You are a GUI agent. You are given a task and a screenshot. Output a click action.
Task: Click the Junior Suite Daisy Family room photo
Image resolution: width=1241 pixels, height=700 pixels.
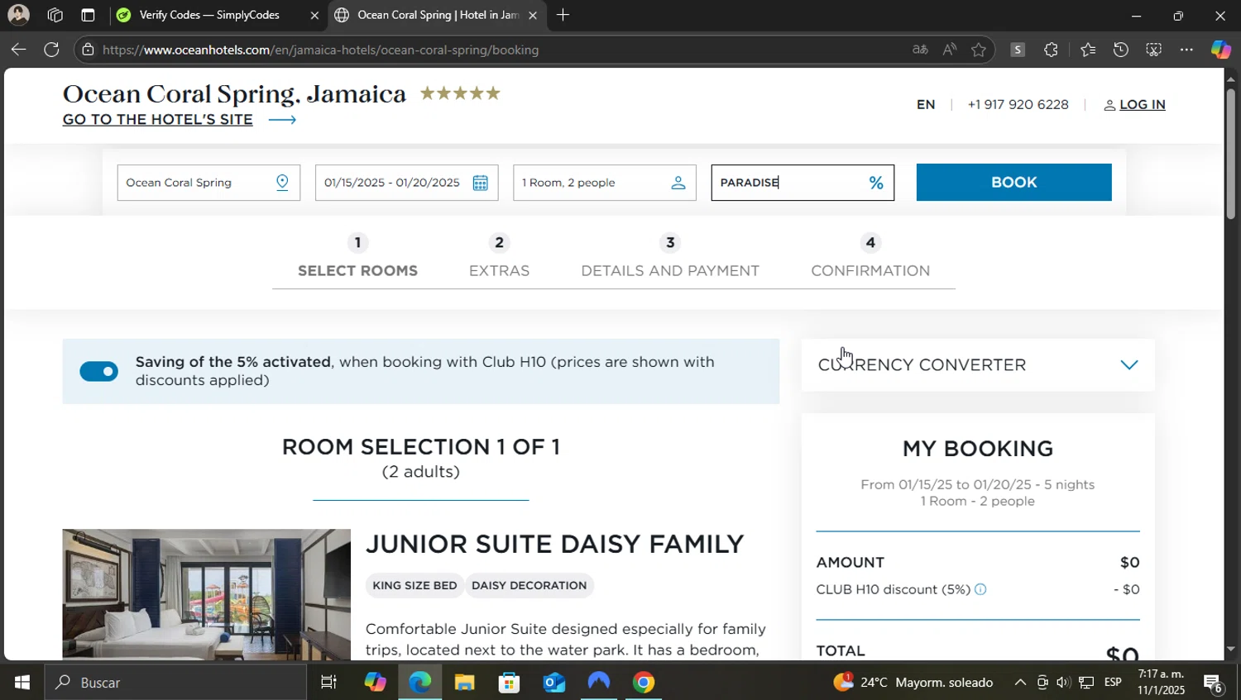pos(206,594)
